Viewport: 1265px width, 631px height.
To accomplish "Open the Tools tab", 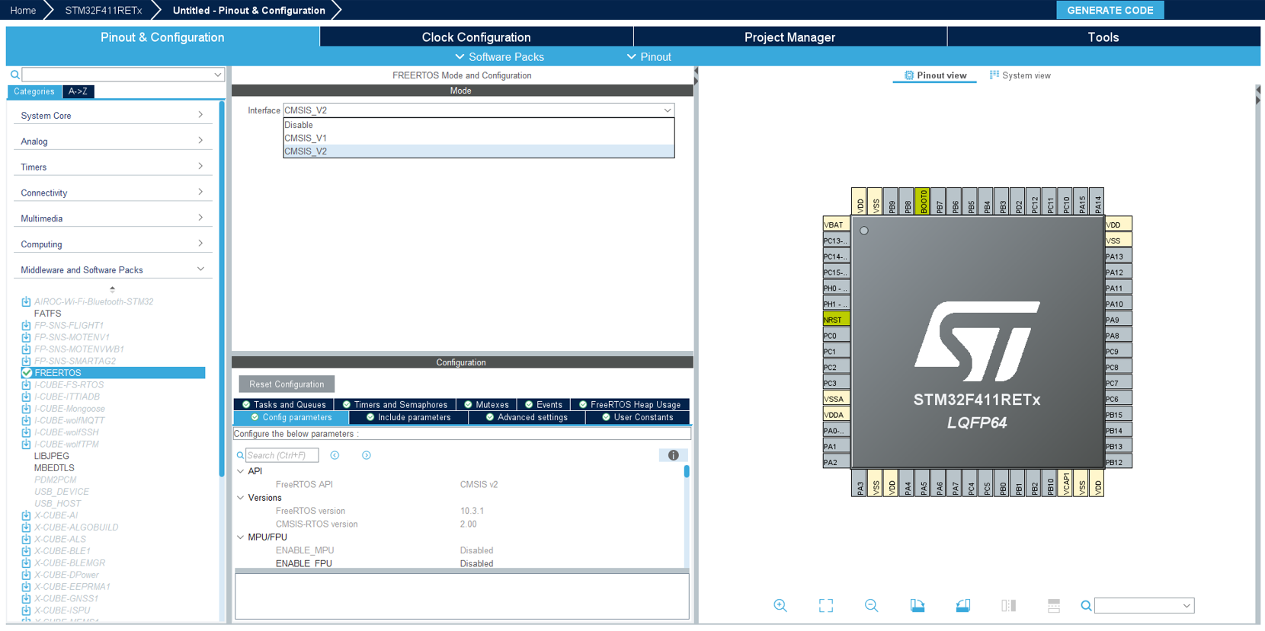I will click(1103, 37).
